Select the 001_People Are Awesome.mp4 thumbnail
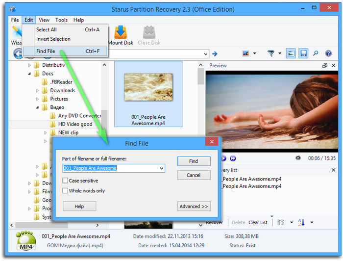 pos(148,94)
